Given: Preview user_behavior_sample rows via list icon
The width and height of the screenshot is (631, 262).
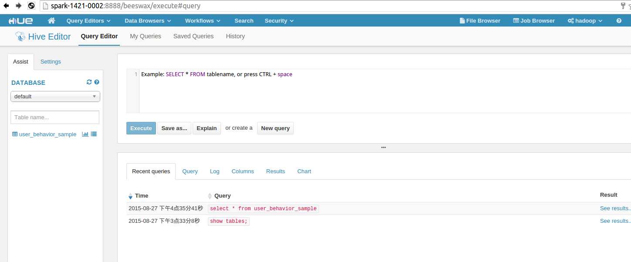Looking at the screenshot, I should (x=94, y=134).
